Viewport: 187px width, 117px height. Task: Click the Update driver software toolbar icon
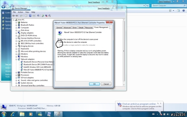[x=43, y=16]
